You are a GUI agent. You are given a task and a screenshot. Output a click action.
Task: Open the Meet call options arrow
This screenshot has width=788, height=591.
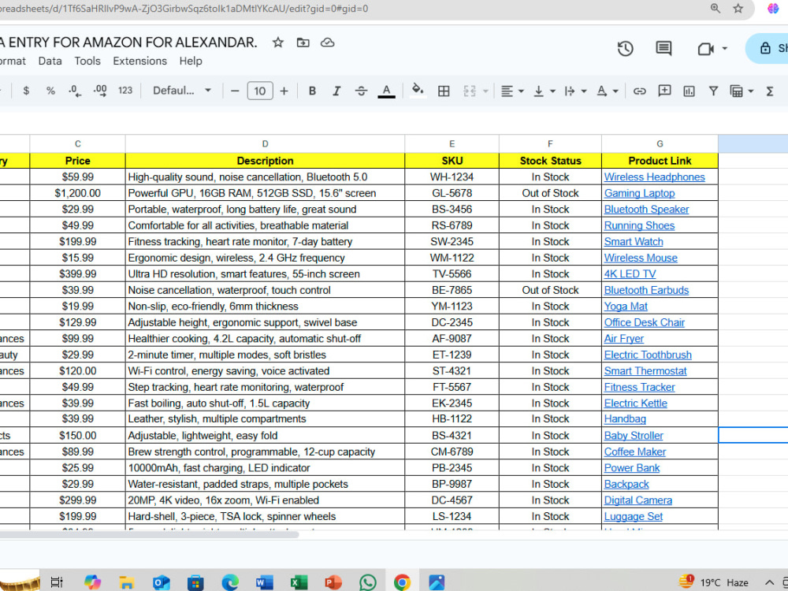click(x=725, y=49)
